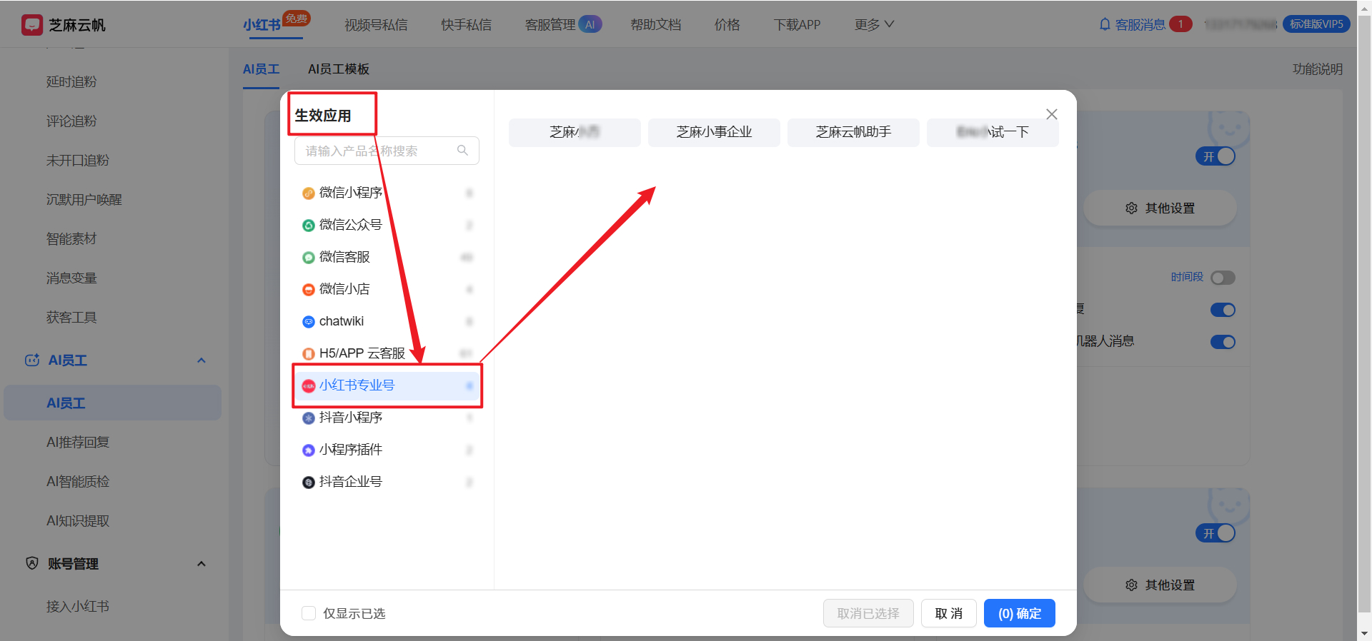
Task: Click the gear icon in upper 其他设置
Action: tap(1131, 208)
